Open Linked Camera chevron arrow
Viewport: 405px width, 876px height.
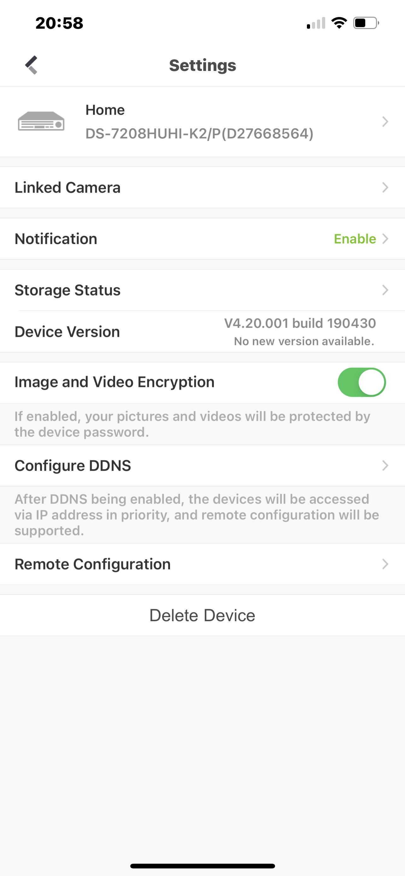[x=385, y=187]
